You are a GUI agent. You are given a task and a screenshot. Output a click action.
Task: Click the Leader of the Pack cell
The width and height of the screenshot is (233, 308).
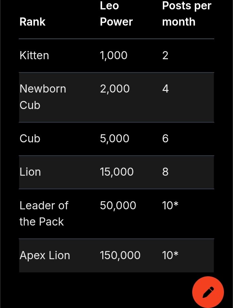(x=44, y=214)
